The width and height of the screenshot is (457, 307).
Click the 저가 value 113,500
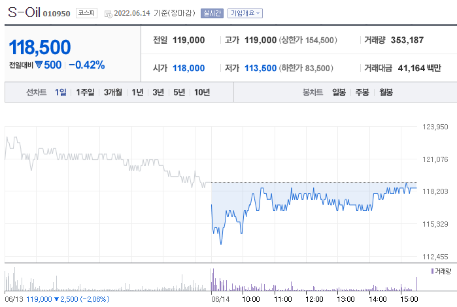[260, 68]
